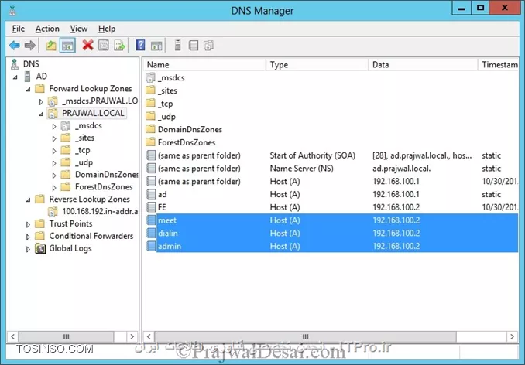Expand _msdcs subfolder in tree

coord(54,126)
